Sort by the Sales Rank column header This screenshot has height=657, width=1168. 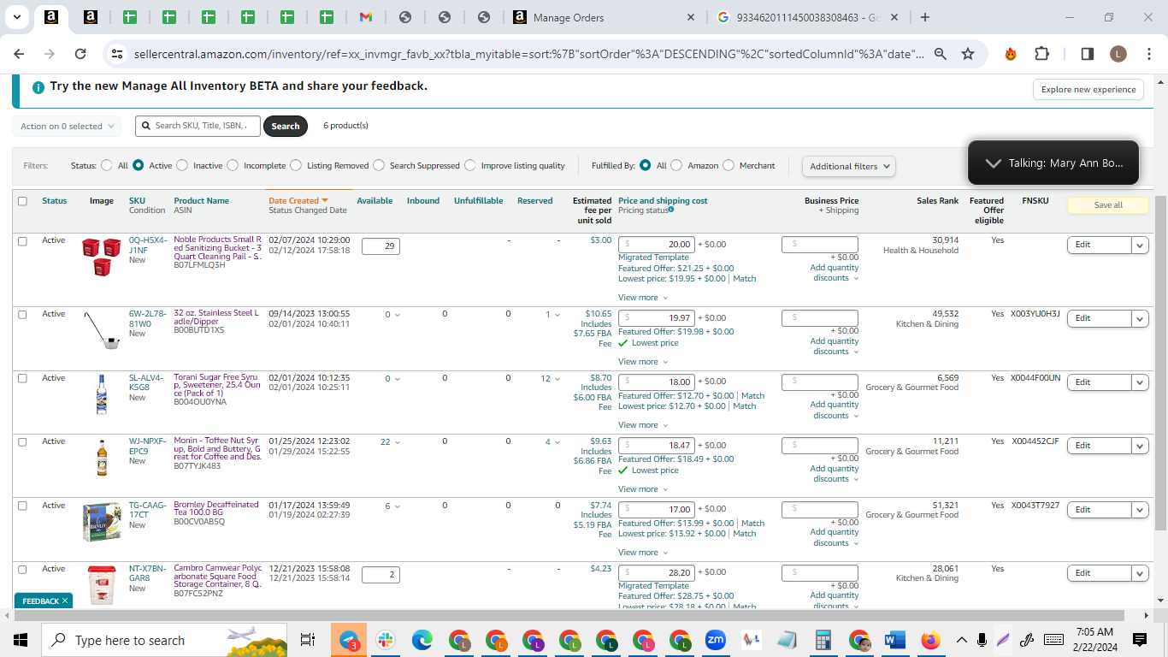tap(937, 201)
